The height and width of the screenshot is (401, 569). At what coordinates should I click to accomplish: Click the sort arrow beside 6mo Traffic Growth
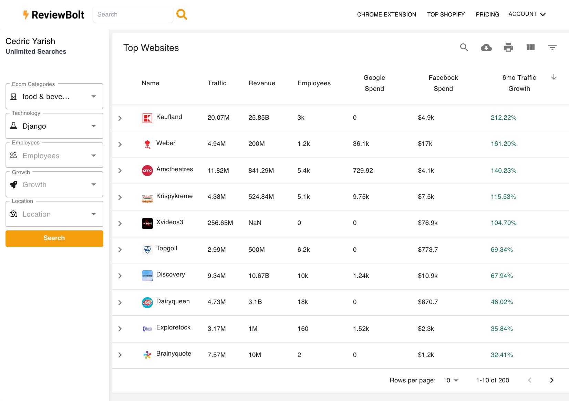click(x=554, y=77)
